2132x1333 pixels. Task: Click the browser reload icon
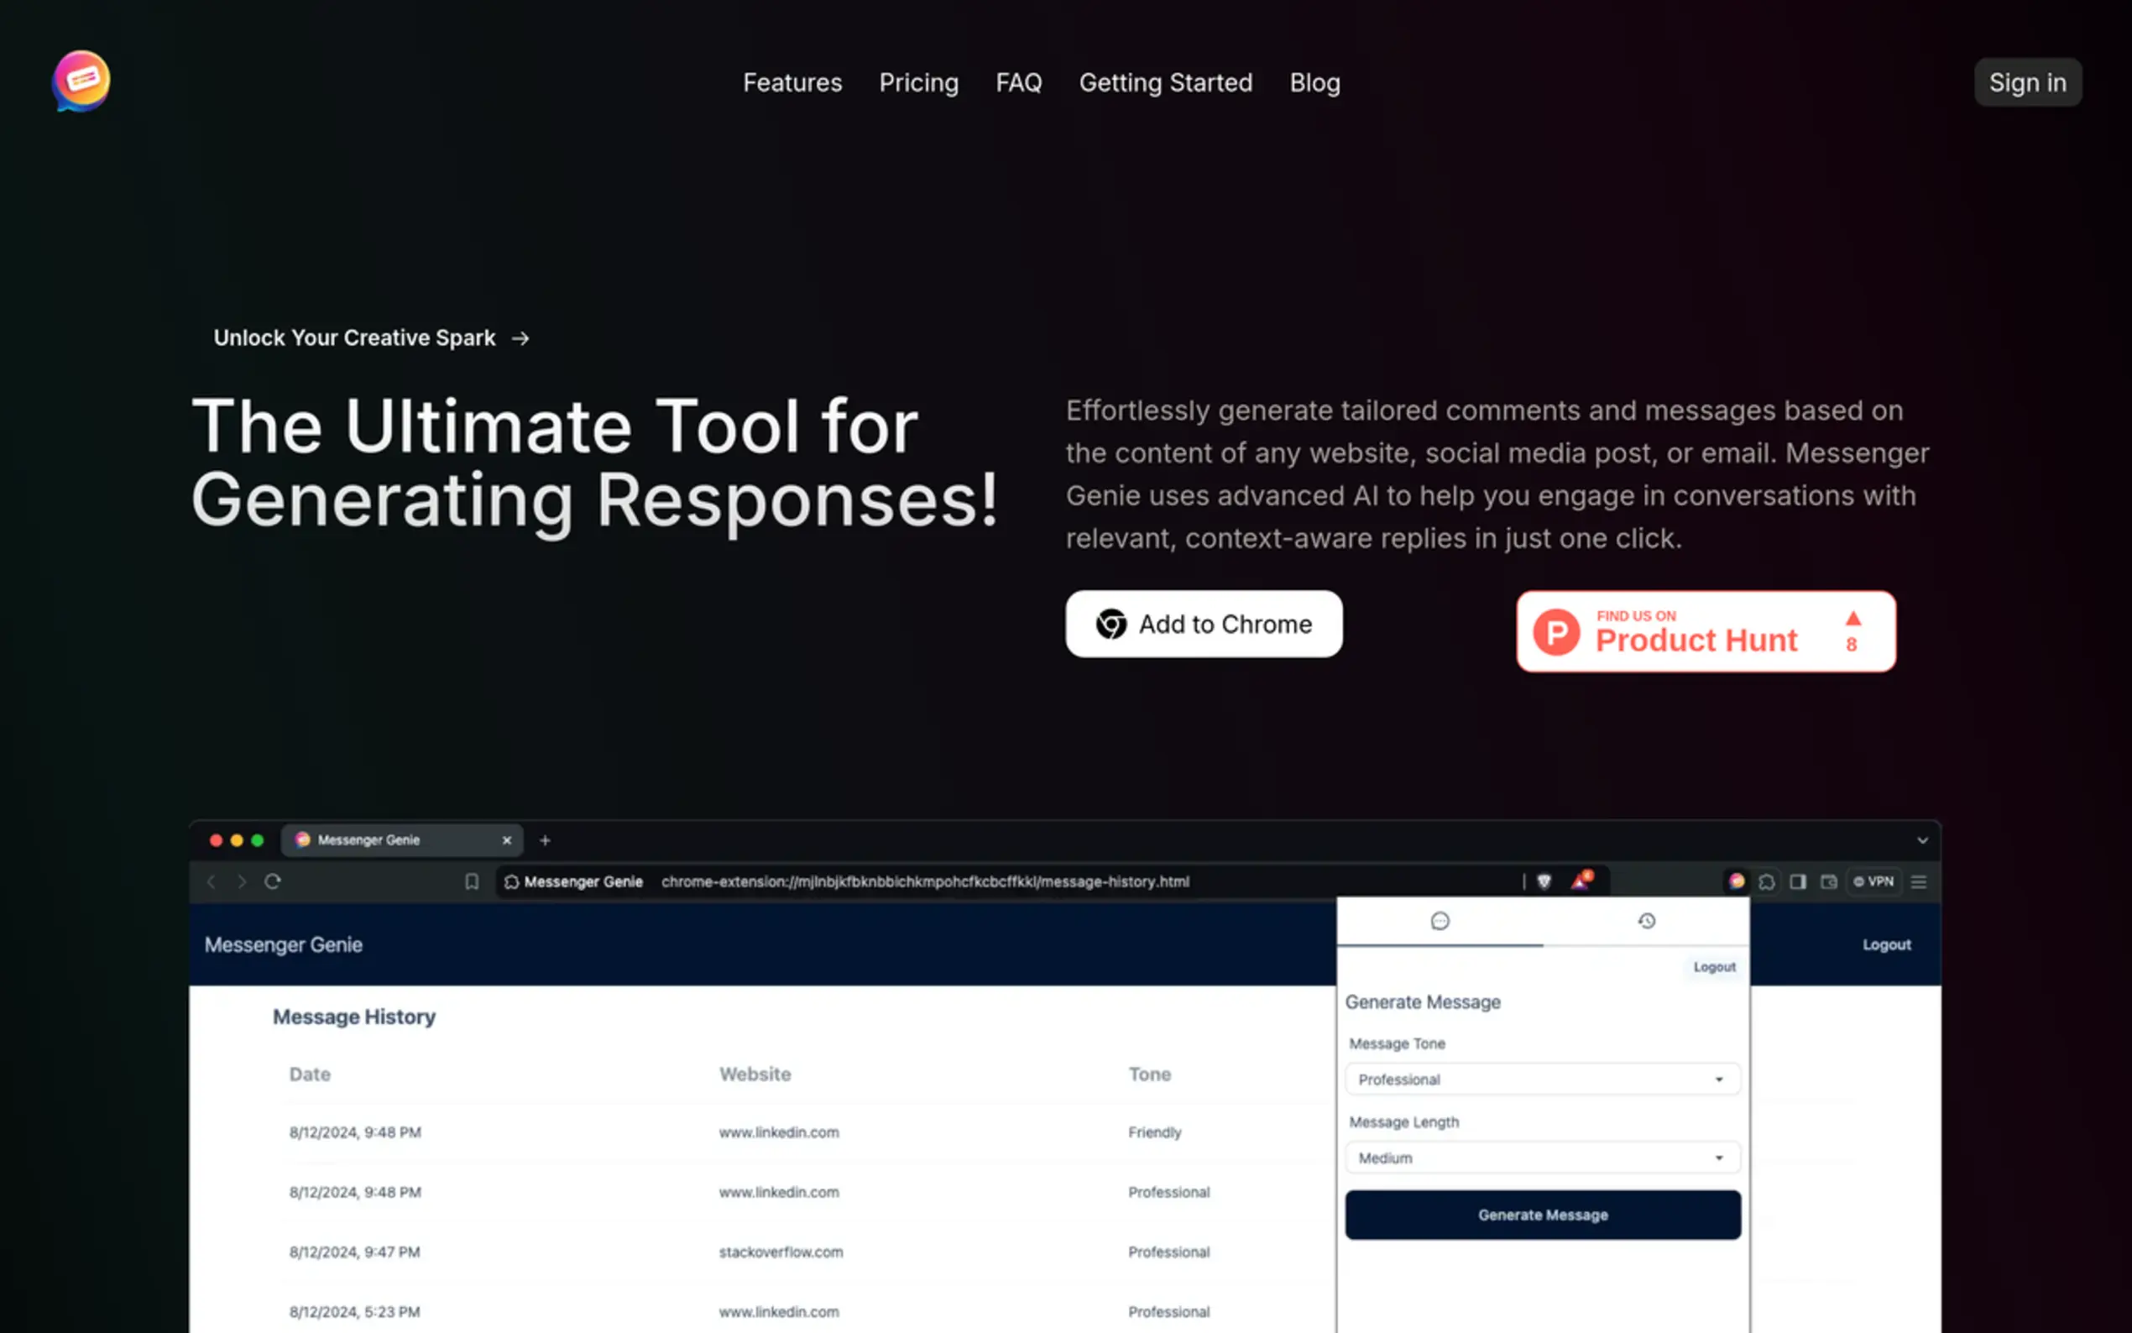click(272, 881)
